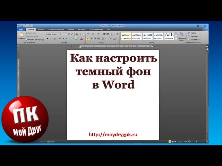Screen dimensions: 222x166
Task: Select Print Layout view in status bar
Action: [x=170, y=141]
